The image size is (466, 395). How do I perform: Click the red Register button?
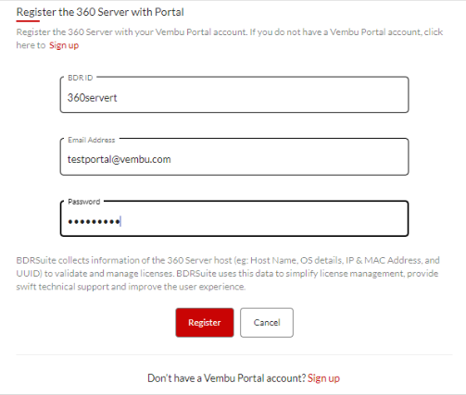(205, 323)
